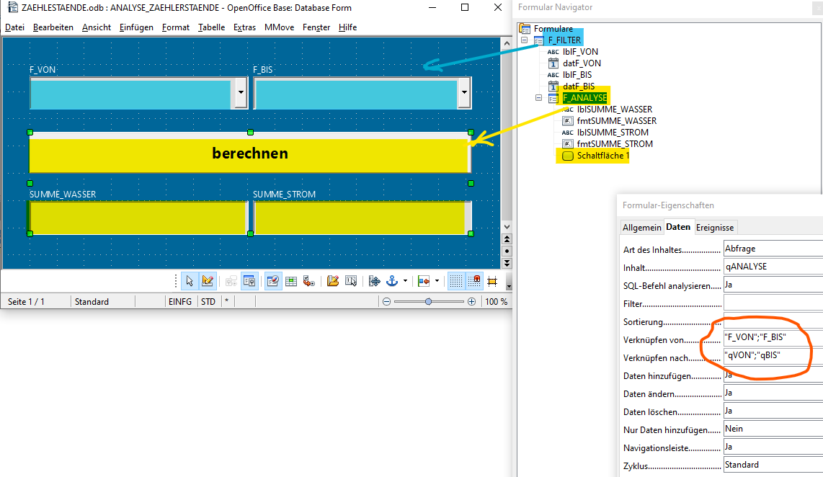Collapse the F_ANALYSE tree node
823x477 pixels.
click(x=540, y=98)
